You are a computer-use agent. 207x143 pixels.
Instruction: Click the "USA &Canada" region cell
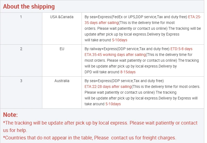coord(62,17)
